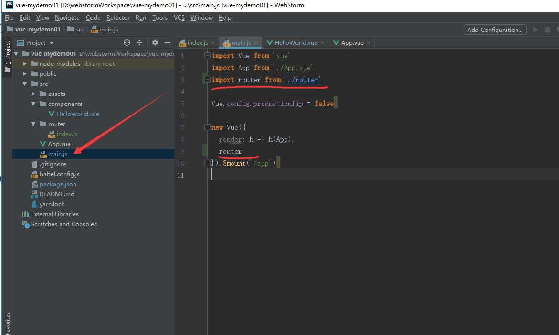Select External Libraries node
The height and width of the screenshot is (335, 559).
click(54, 214)
